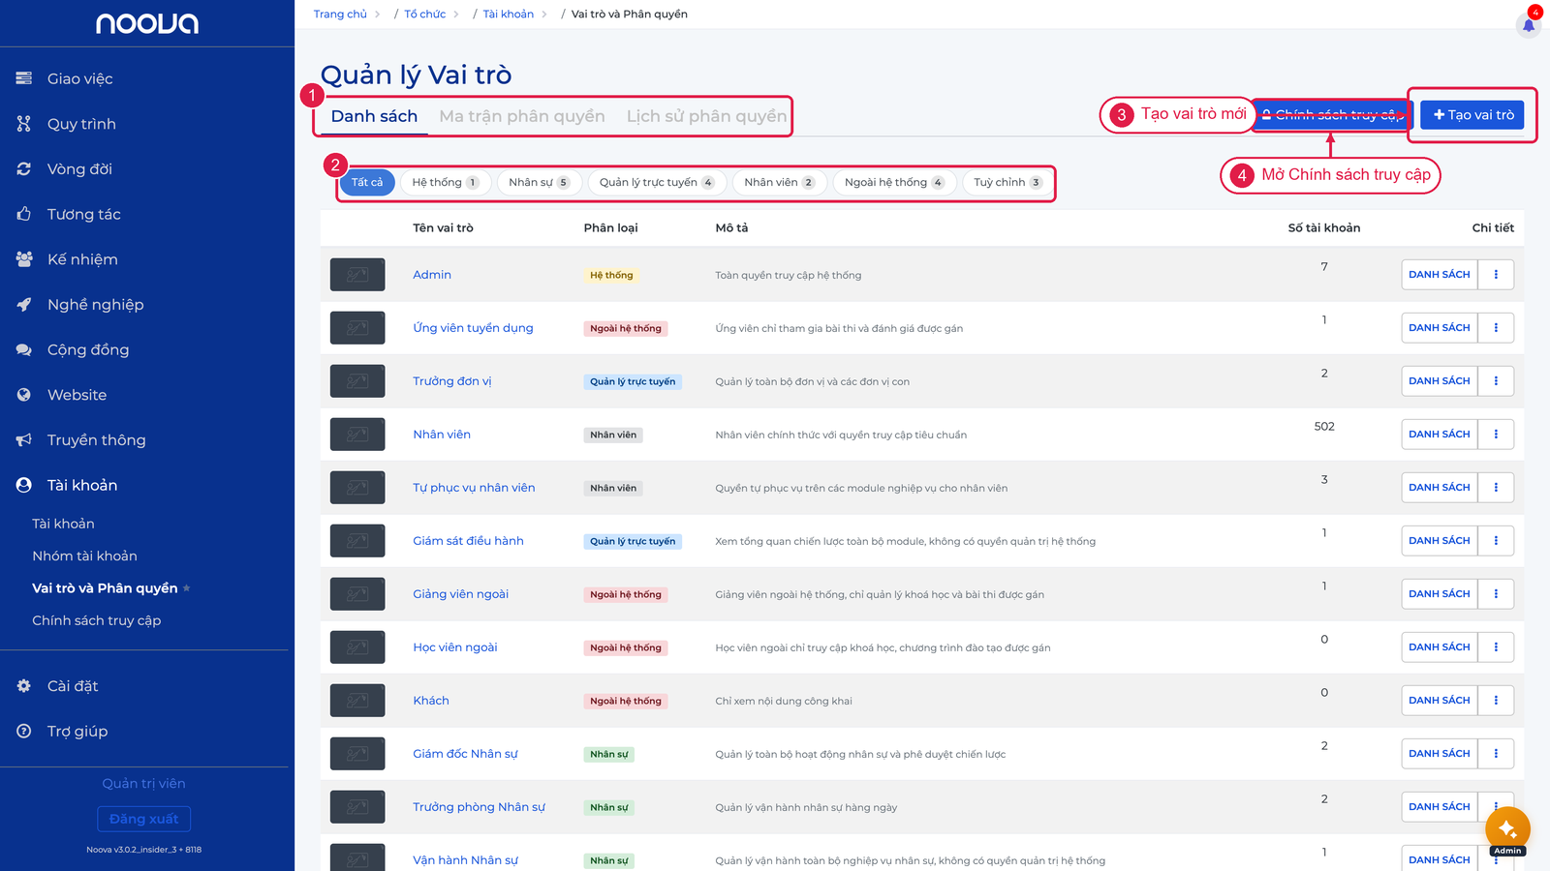Switch to Ma trận phân quyền tab
Screen dimensions: 1550x871
pyautogui.click(x=522, y=116)
